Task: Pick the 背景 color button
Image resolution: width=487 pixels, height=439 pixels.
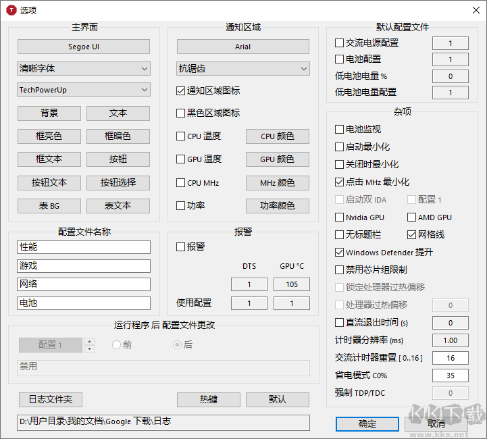Action: click(49, 113)
